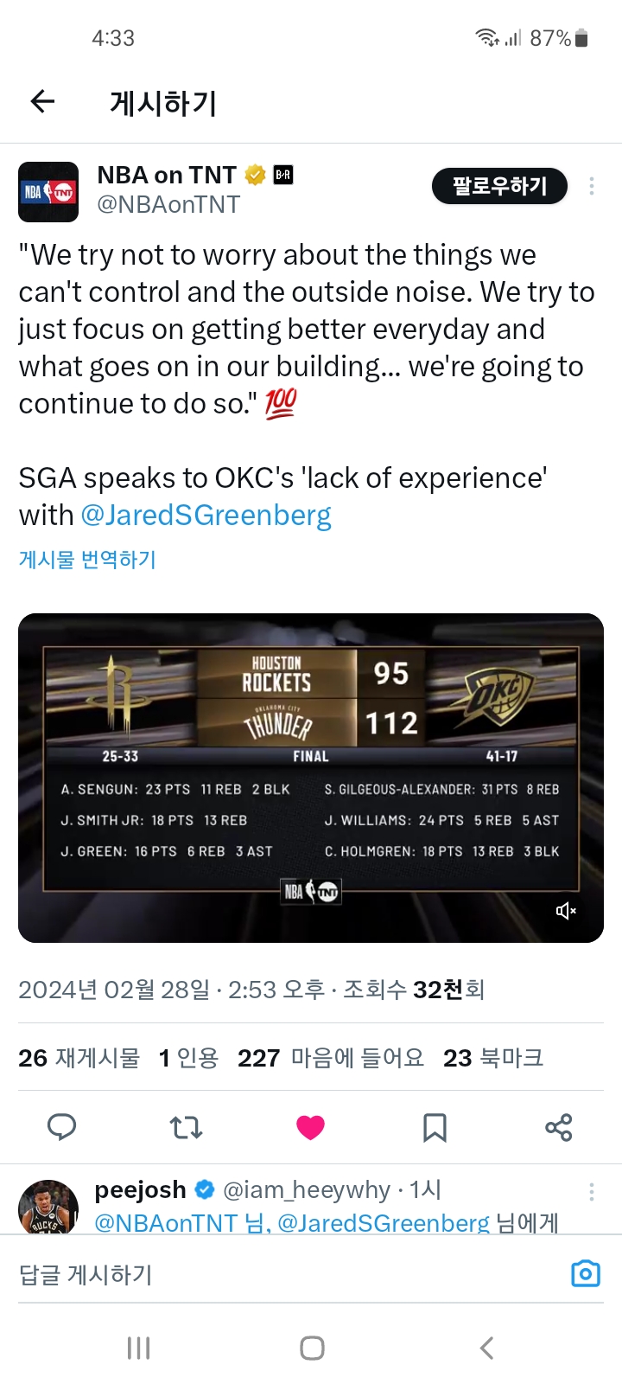Image resolution: width=622 pixels, height=1384 pixels.
Task: Open the tweet's three-dot options menu
Action: click(592, 186)
